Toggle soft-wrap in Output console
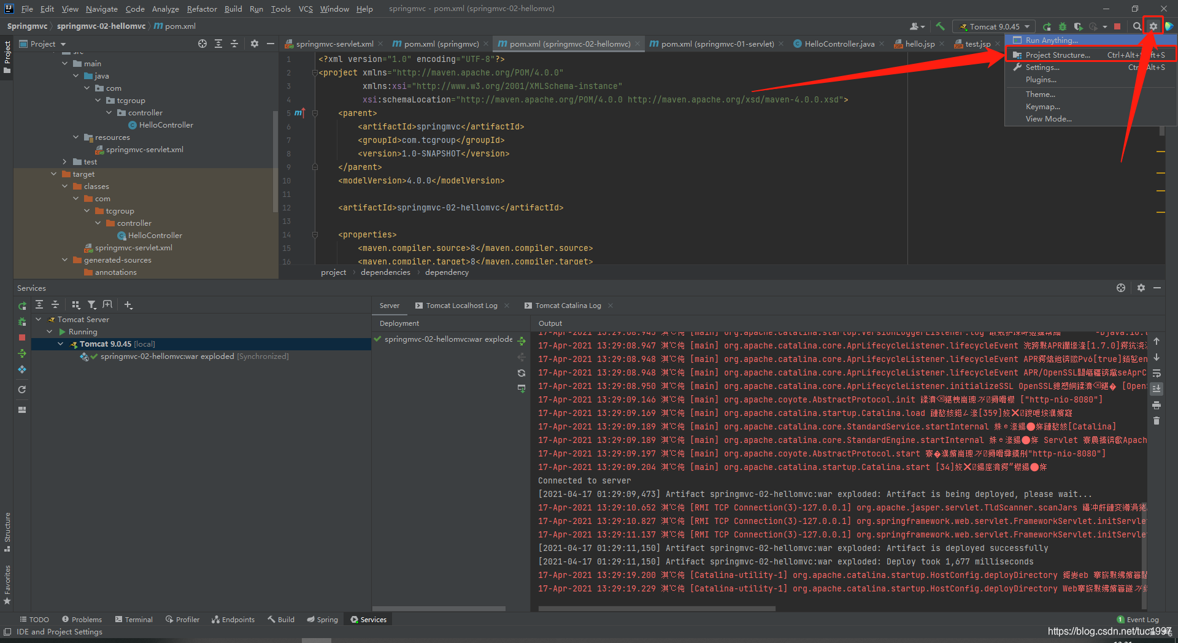Viewport: 1178px width, 643px height. [1157, 373]
